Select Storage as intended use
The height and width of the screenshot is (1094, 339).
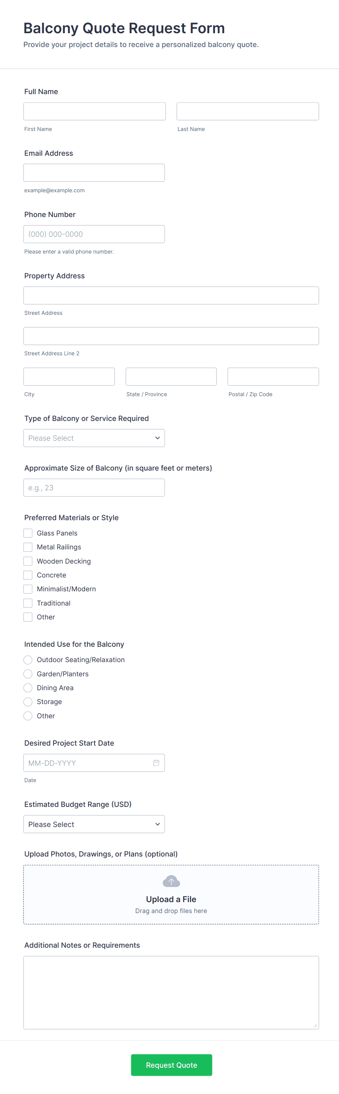(x=28, y=701)
